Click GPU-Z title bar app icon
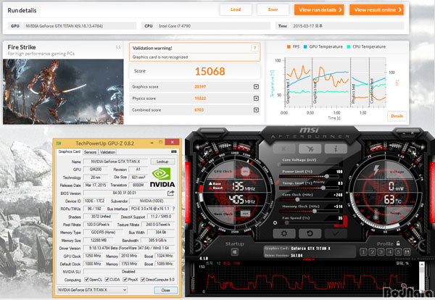 click(59, 143)
